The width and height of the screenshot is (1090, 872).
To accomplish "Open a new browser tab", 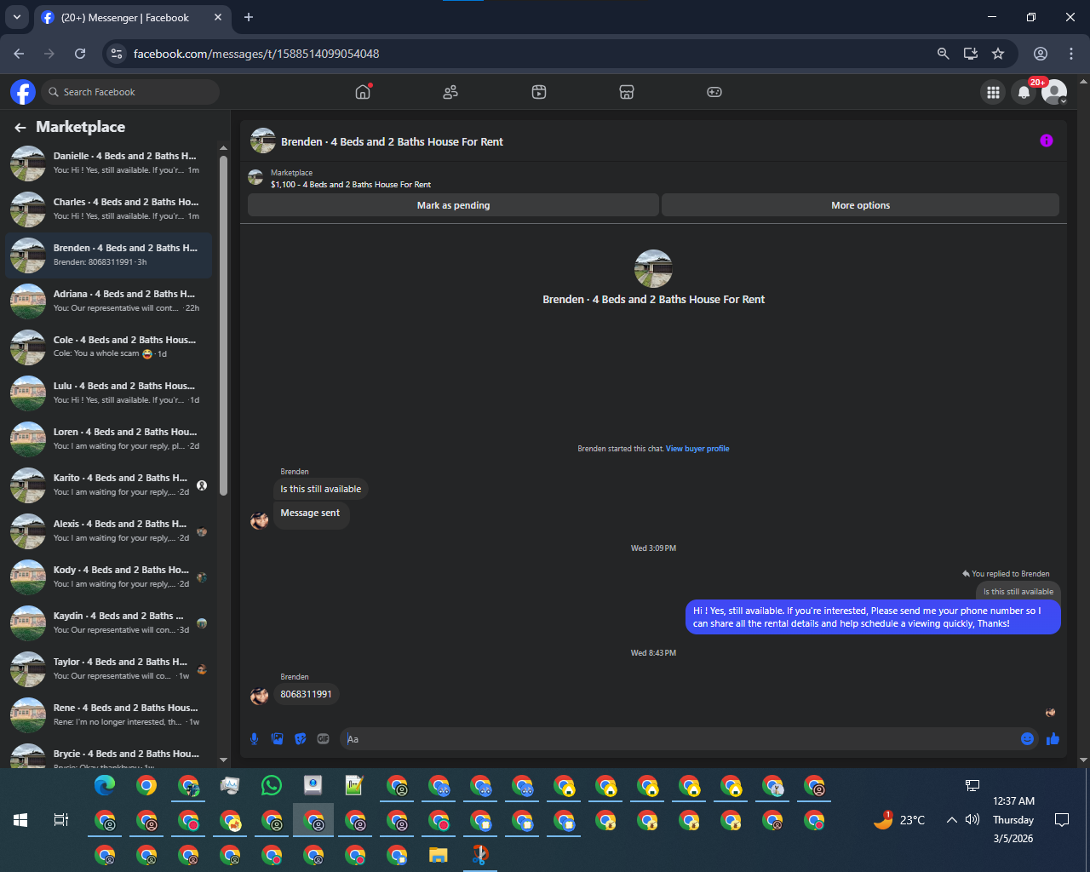I will tap(249, 17).
